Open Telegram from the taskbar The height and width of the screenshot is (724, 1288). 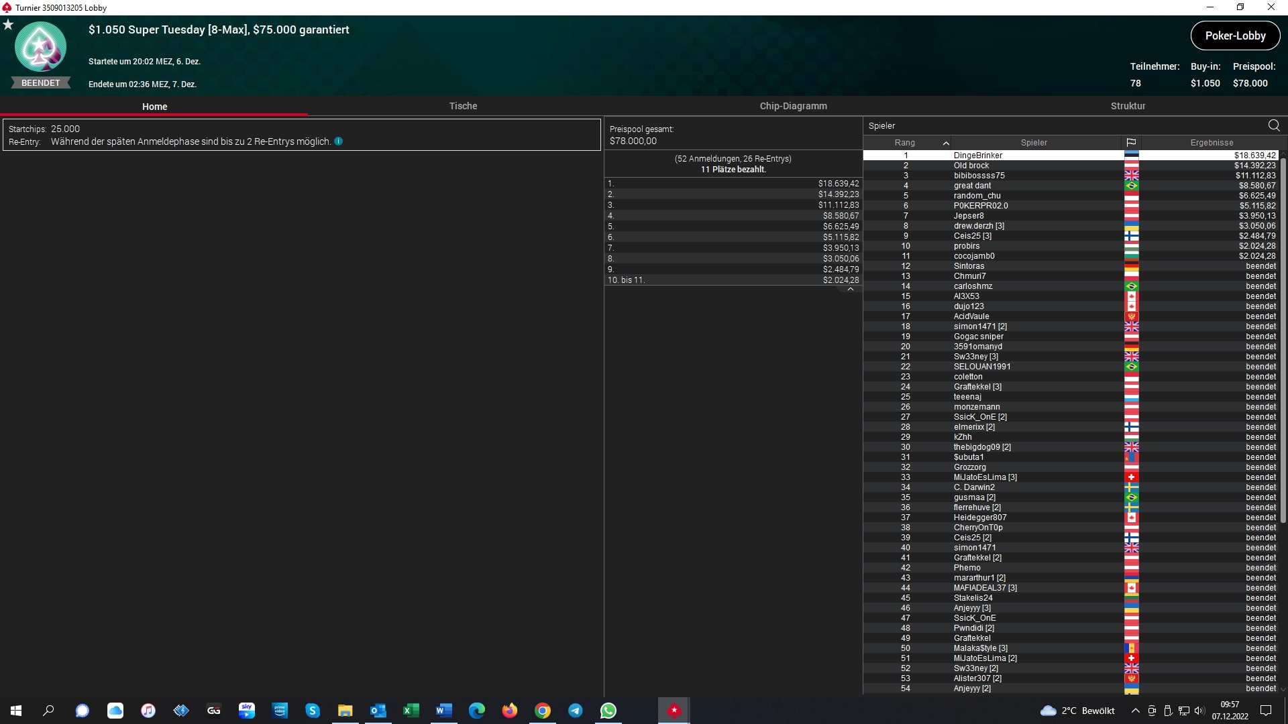pos(575,711)
